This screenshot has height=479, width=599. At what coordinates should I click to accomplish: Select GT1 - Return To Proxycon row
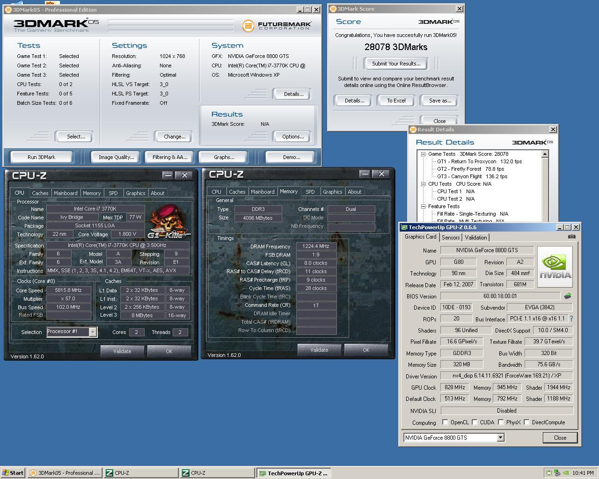[x=479, y=161]
